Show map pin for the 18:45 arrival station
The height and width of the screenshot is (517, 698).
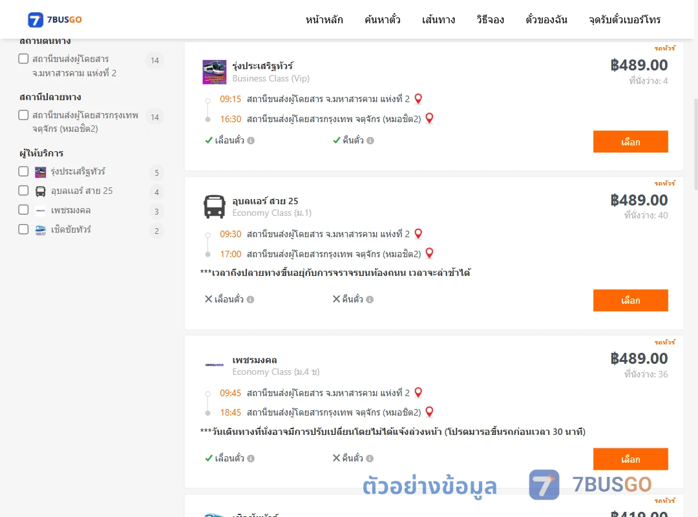tap(429, 412)
